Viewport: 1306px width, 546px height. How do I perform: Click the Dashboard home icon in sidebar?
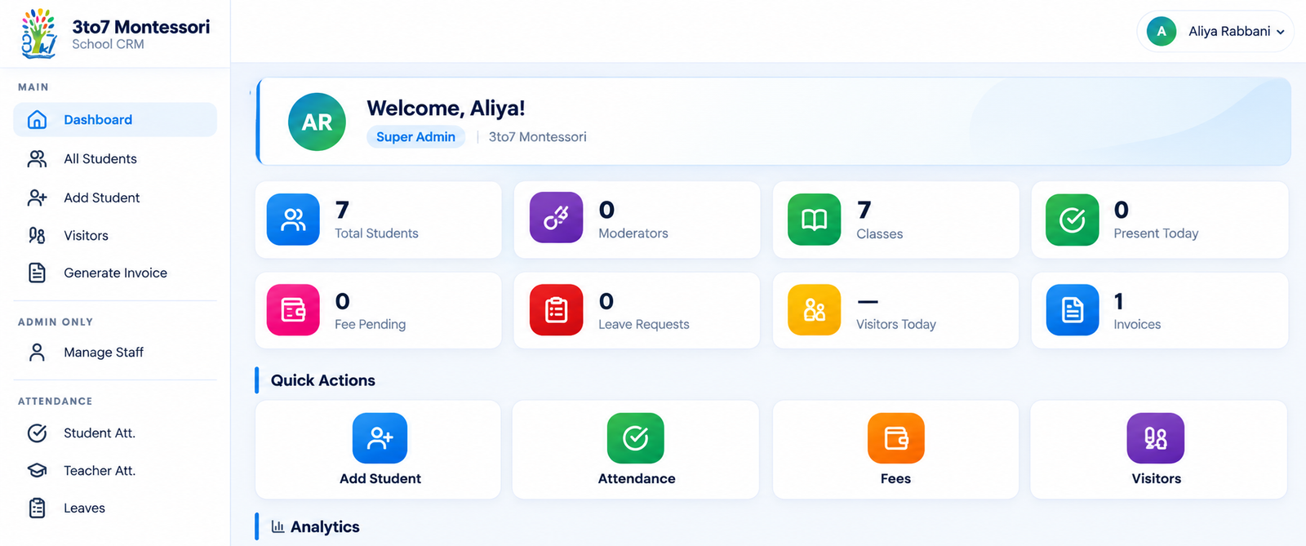click(x=37, y=120)
